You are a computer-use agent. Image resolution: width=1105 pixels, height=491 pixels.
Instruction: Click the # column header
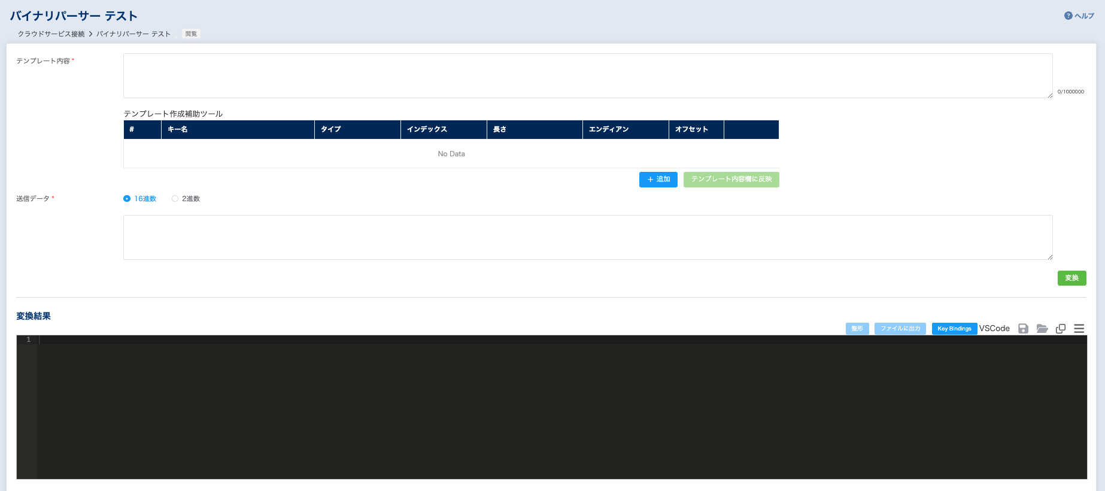point(142,129)
